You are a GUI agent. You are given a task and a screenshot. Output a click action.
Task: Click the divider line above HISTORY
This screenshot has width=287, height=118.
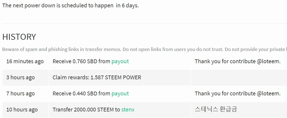145,23
